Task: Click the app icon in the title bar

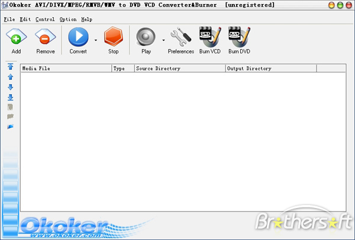Action: tap(4, 5)
